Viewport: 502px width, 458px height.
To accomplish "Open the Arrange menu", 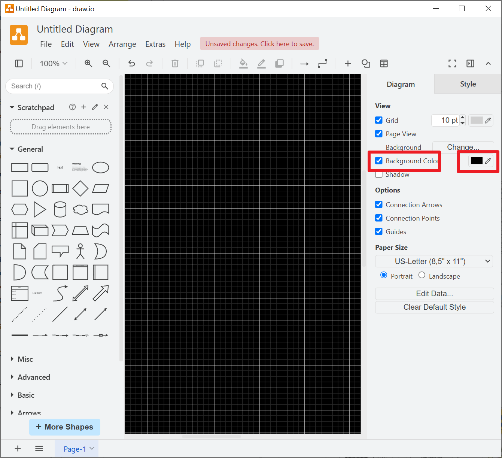I will click(x=122, y=44).
